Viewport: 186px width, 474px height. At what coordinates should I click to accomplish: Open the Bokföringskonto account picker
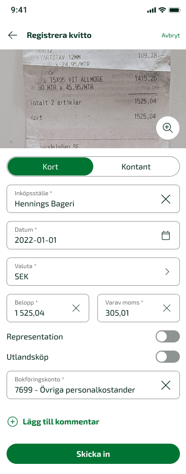click(93, 385)
